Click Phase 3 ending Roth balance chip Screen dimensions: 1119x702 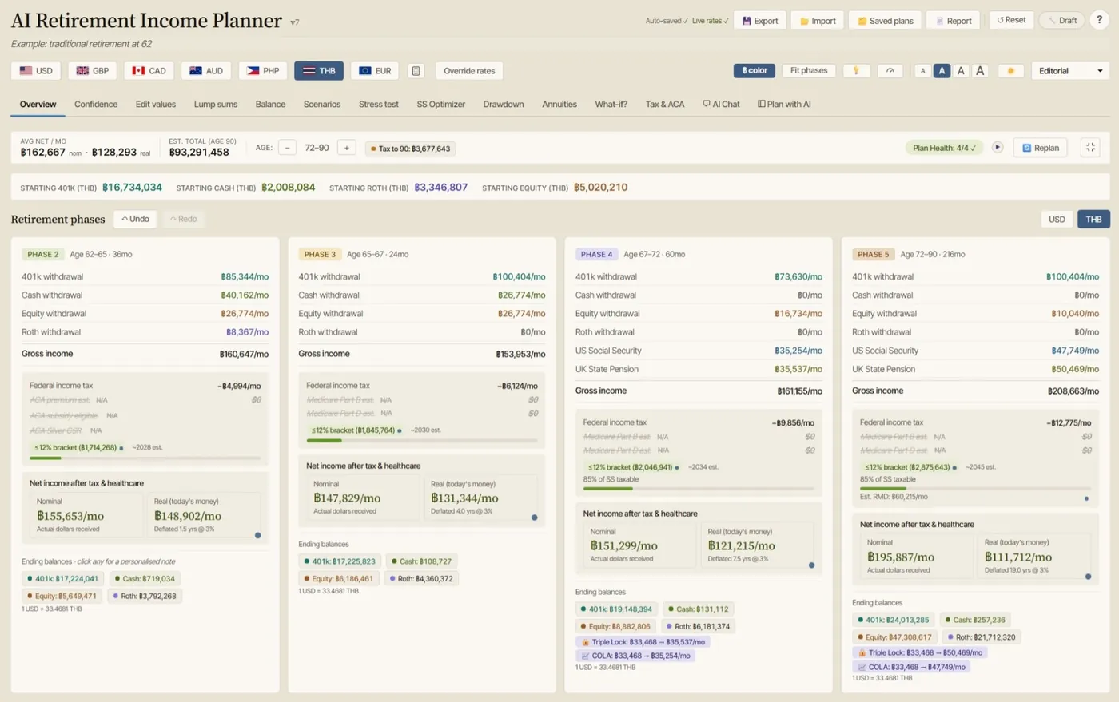[421, 579]
